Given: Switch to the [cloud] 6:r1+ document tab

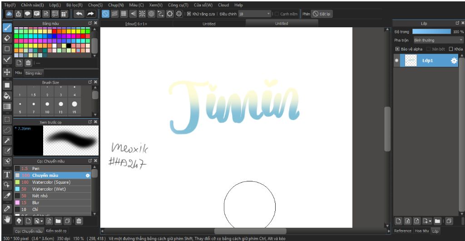Looking at the screenshot, I should [x=136, y=24].
